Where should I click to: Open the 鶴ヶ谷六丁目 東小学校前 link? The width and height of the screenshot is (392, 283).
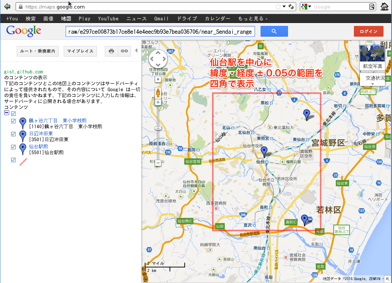(58, 121)
